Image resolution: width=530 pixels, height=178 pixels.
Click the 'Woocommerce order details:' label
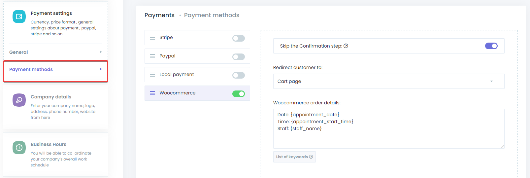coord(307,103)
